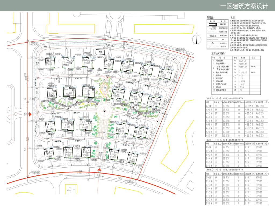Click the fence line symbol in legend
The image size is (275, 206).
coord(213,39)
